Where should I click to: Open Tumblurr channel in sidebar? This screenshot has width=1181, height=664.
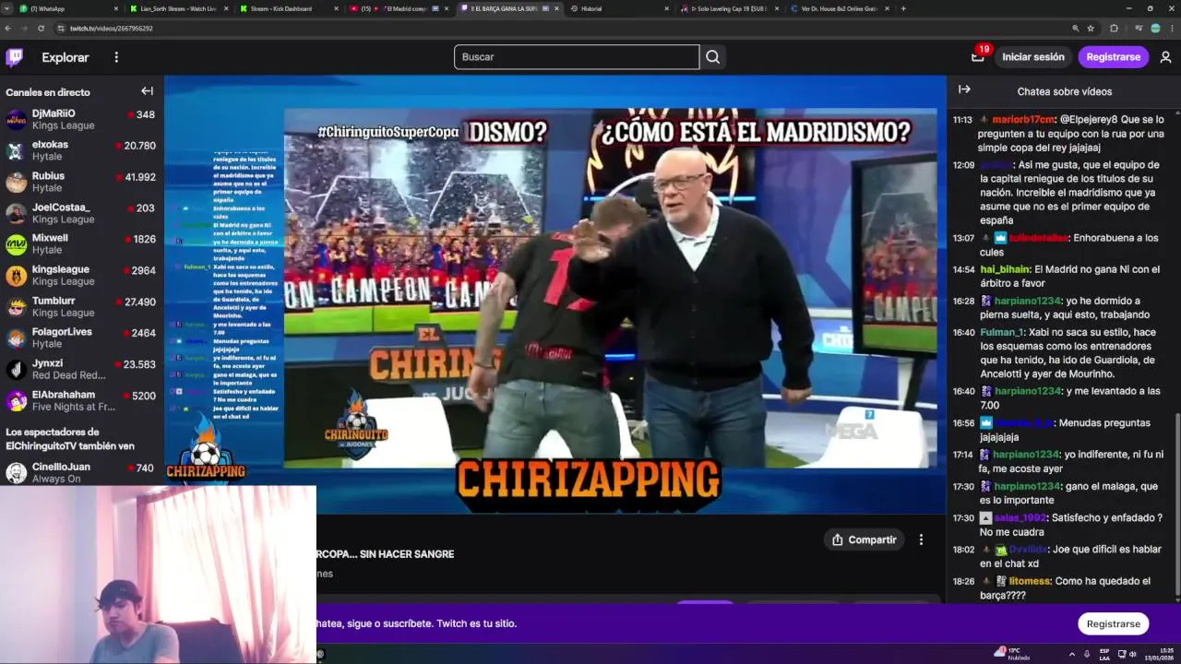click(x=81, y=306)
